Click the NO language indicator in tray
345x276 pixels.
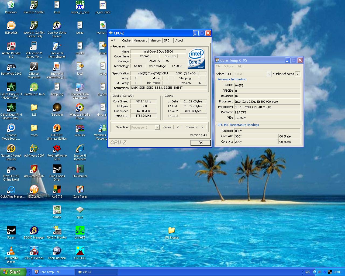click(307, 272)
